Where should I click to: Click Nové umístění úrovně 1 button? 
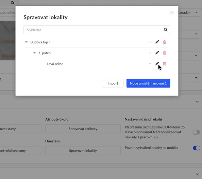148,83
